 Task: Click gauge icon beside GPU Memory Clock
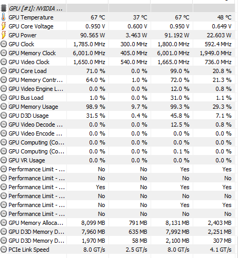click(4, 53)
